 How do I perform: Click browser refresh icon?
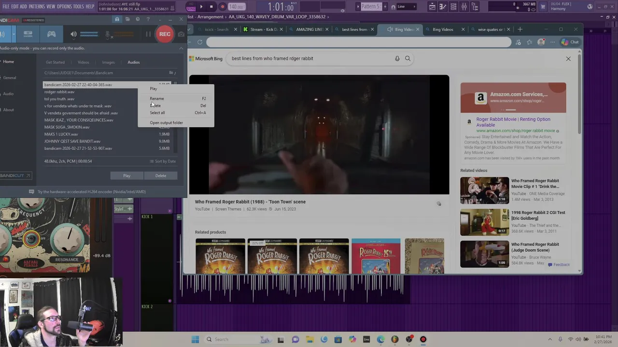[x=199, y=42]
